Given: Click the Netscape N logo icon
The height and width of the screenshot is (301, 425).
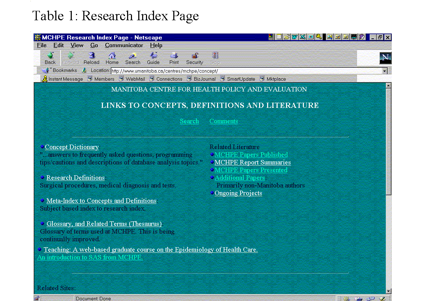Looking at the screenshot, I should tap(385, 58).
